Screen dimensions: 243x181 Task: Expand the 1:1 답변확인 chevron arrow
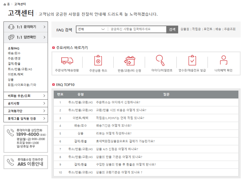pos(44,37)
